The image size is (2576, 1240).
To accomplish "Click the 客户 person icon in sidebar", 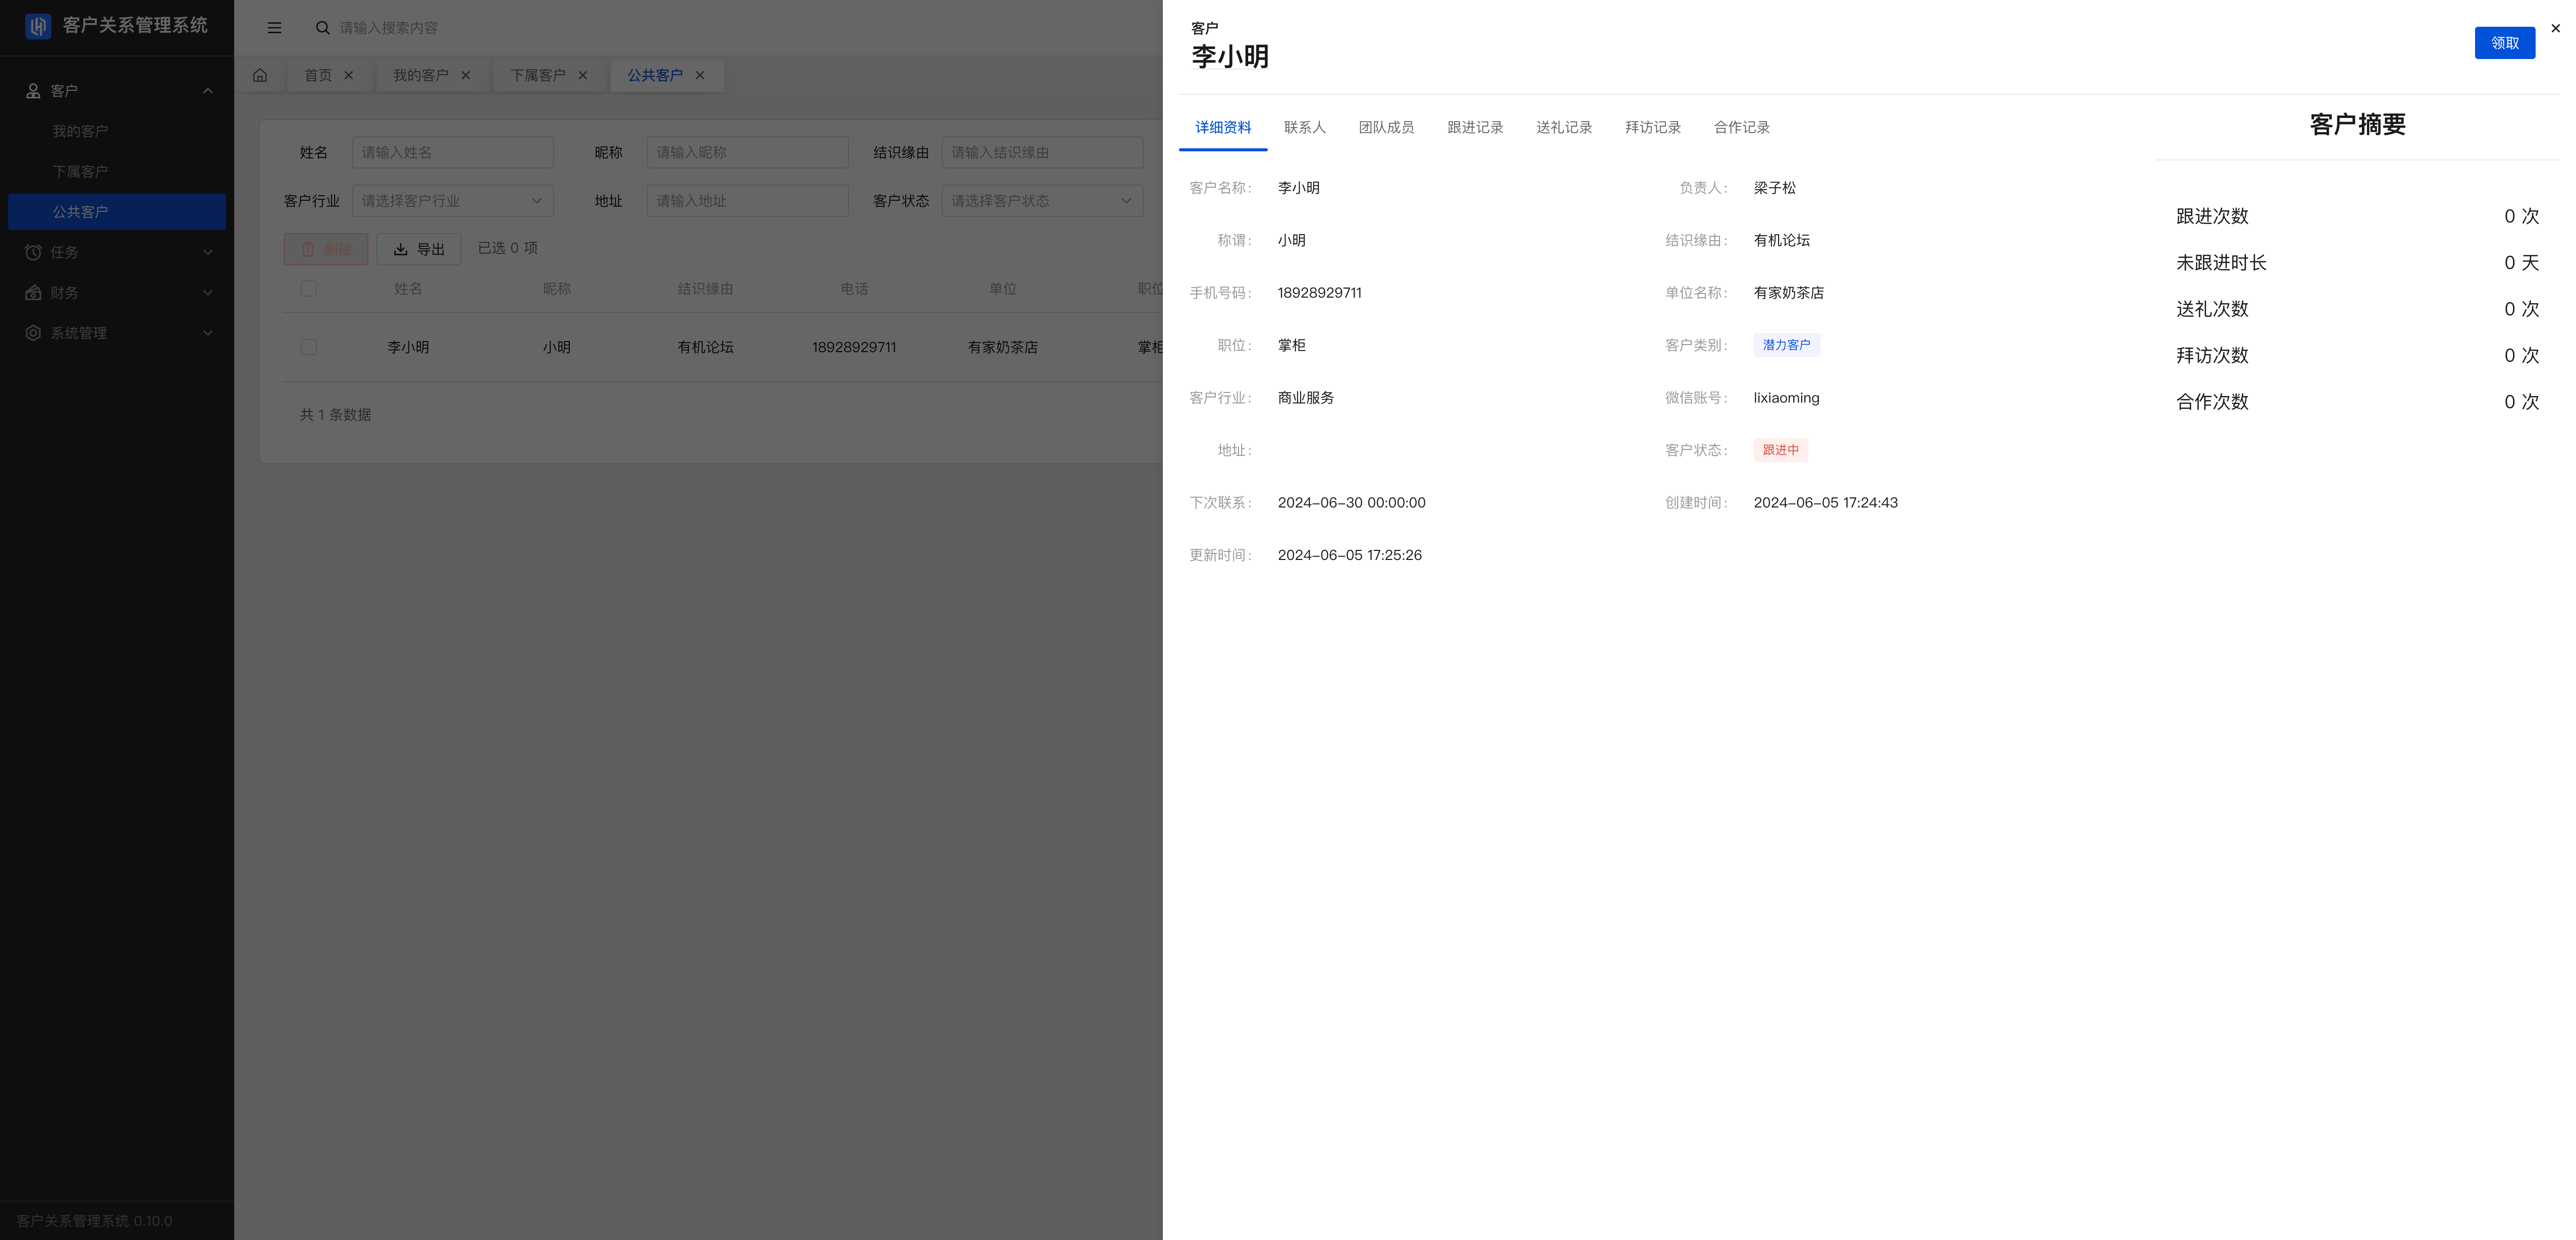I will pyautogui.click(x=33, y=91).
